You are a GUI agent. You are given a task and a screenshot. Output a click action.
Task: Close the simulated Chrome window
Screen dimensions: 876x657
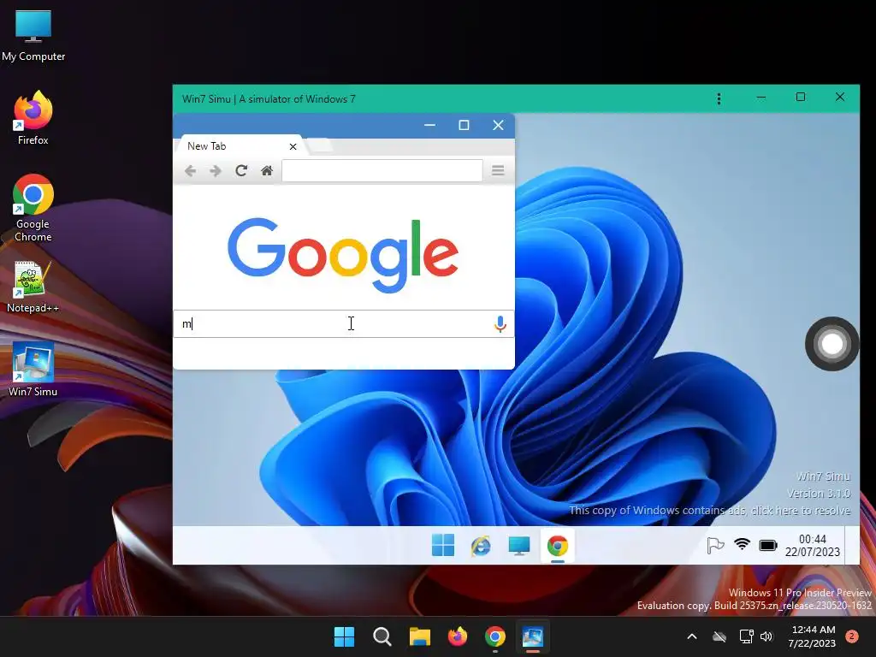[499, 125]
